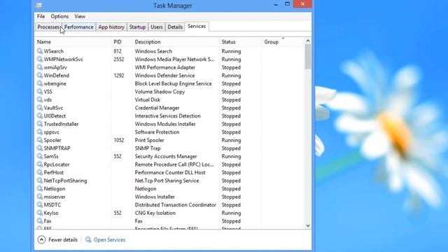
Task: Click the UI0Detect service icon
Action: (x=40, y=116)
